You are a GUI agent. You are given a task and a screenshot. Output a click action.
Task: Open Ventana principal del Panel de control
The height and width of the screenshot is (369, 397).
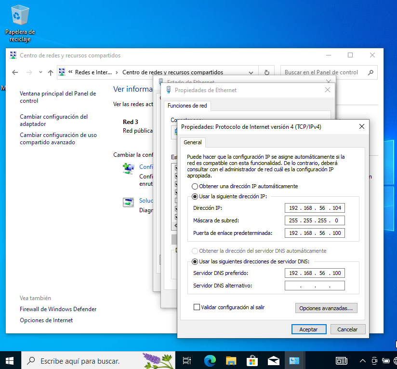click(x=58, y=97)
